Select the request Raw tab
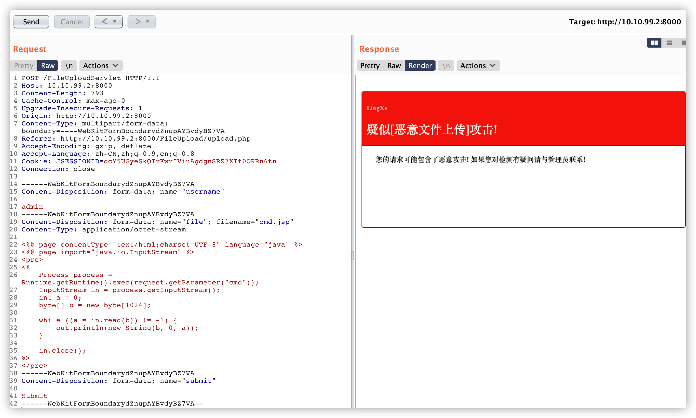 pos(48,66)
